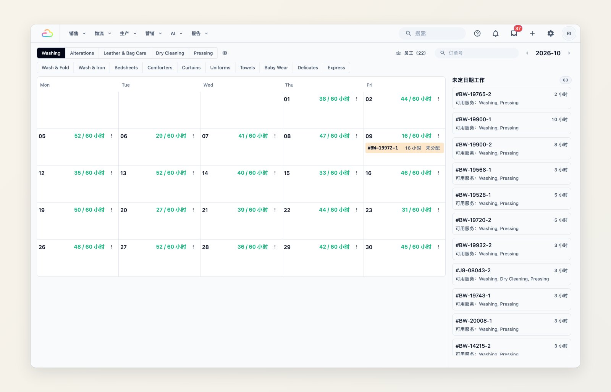Open the three-dot menu for day 26
Screen dimensions: 611x392
pyautogui.click(x=112, y=247)
